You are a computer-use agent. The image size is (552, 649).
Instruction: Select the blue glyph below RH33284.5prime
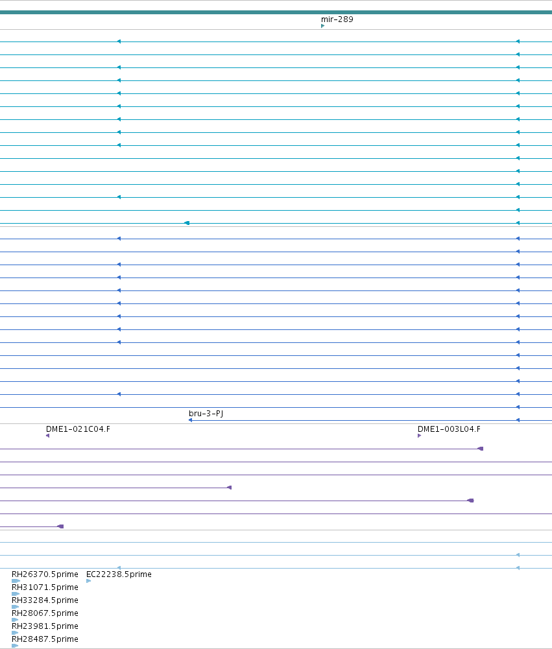coord(15,607)
